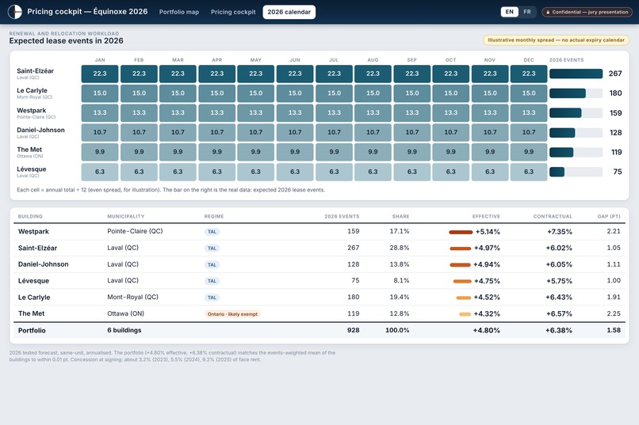
Task: Click The Met building name in table
Action: coord(32,313)
